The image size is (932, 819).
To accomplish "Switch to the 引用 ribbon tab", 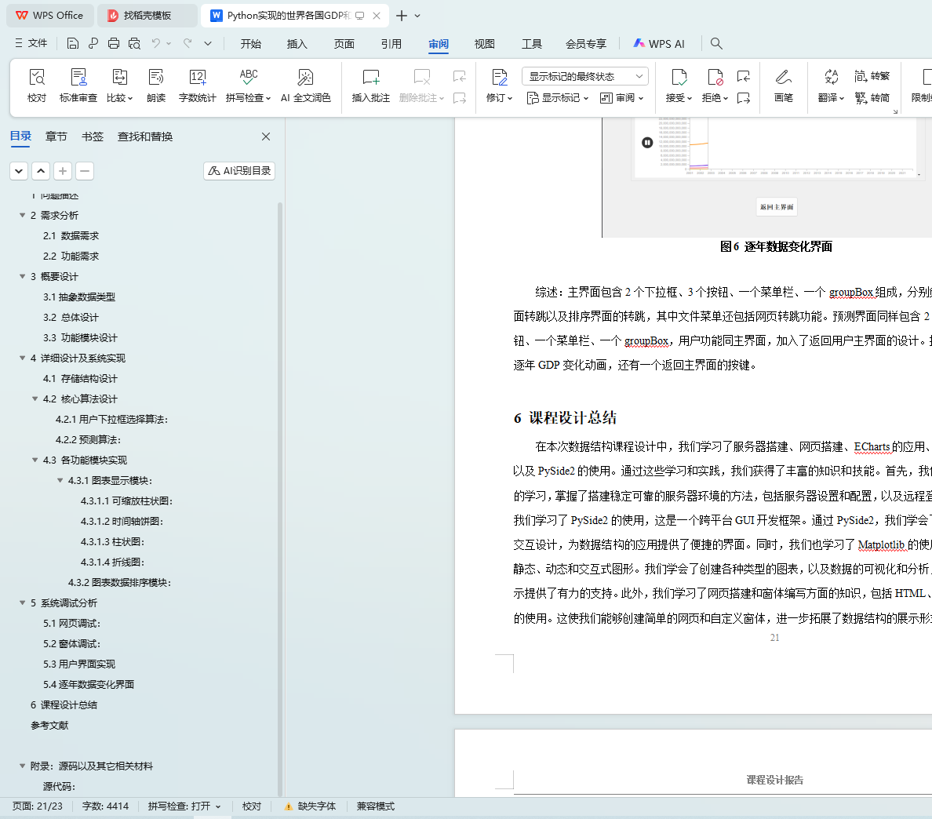I will 391,43.
